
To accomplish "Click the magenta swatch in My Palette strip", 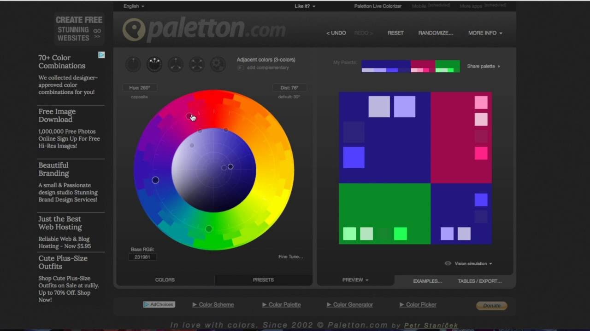I will (423, 66).
